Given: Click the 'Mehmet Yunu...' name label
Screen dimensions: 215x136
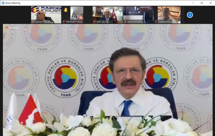Looking at the screenshot, I should [74, 22].
